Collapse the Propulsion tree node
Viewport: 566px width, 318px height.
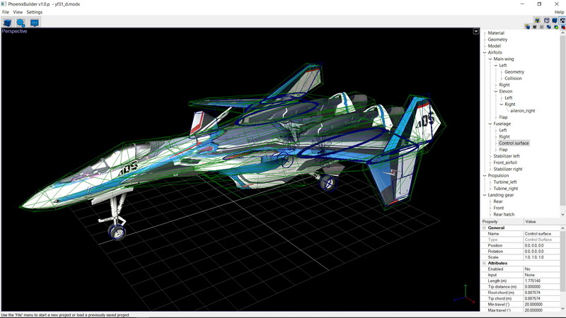coord(485,175)
